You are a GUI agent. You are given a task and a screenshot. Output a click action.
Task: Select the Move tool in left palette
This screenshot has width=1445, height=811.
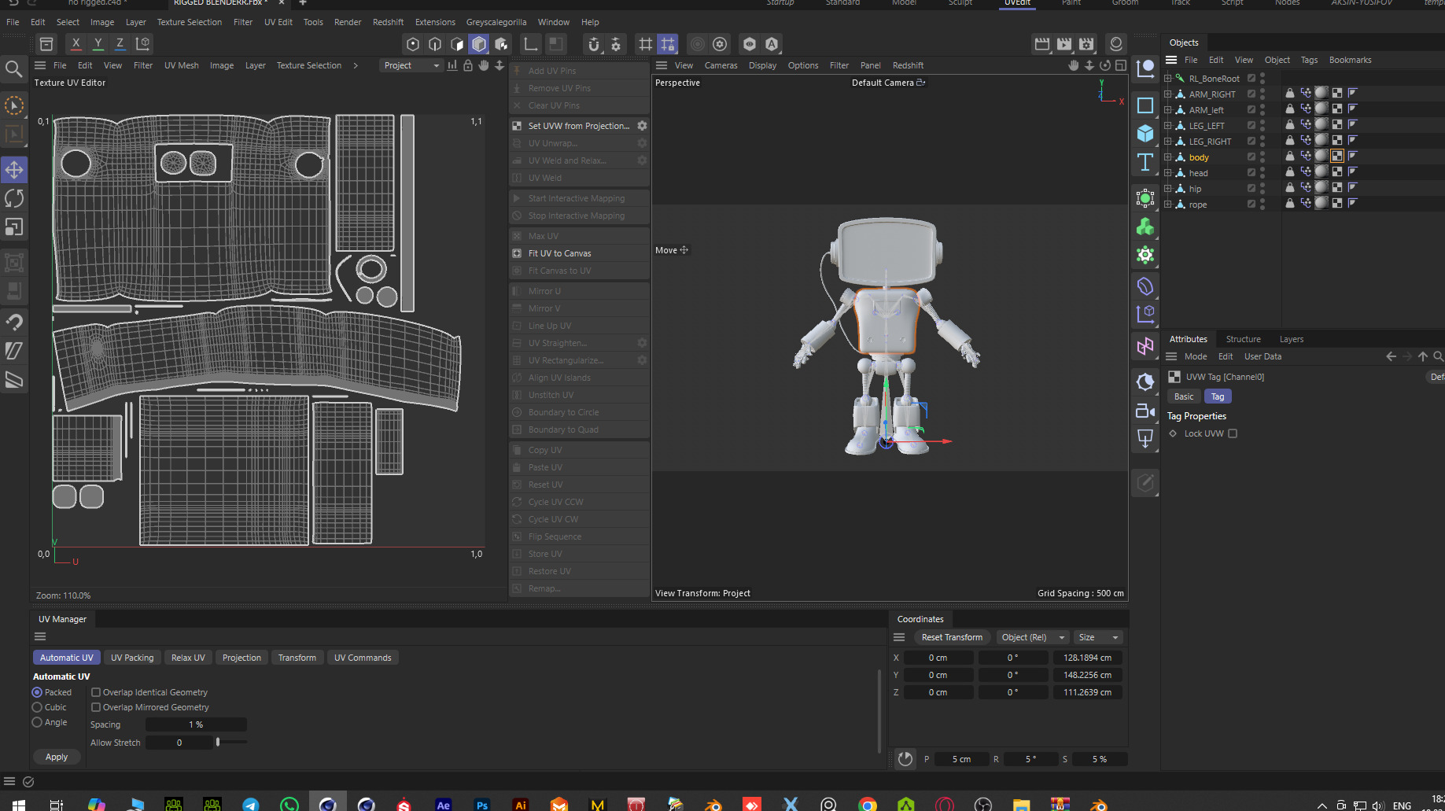tap(14, 169)
